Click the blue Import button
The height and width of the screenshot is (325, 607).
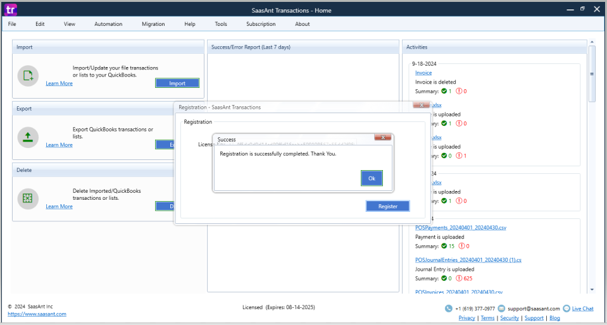[x=177, y=83]
